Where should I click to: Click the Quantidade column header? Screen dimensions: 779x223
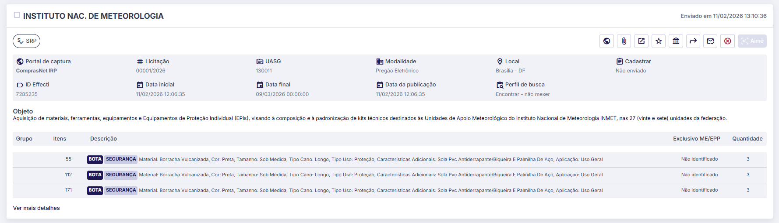(x=747, y=139)
